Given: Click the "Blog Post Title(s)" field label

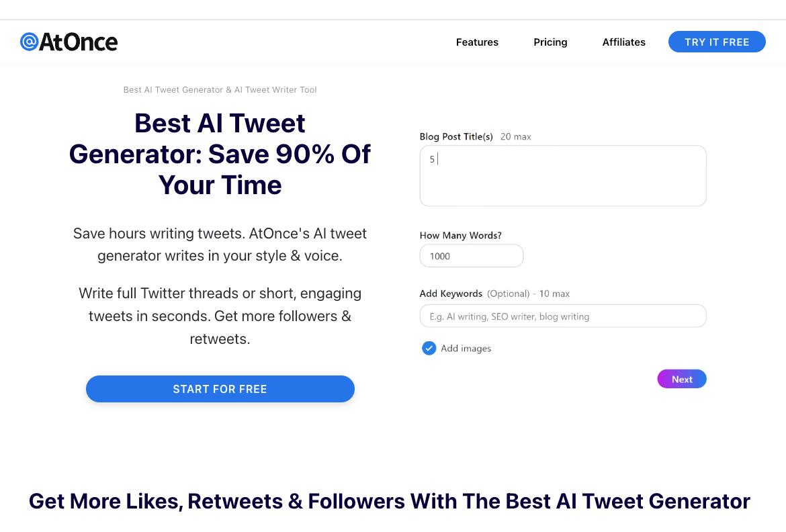Looking at the screenshot, I should point(456,137).
